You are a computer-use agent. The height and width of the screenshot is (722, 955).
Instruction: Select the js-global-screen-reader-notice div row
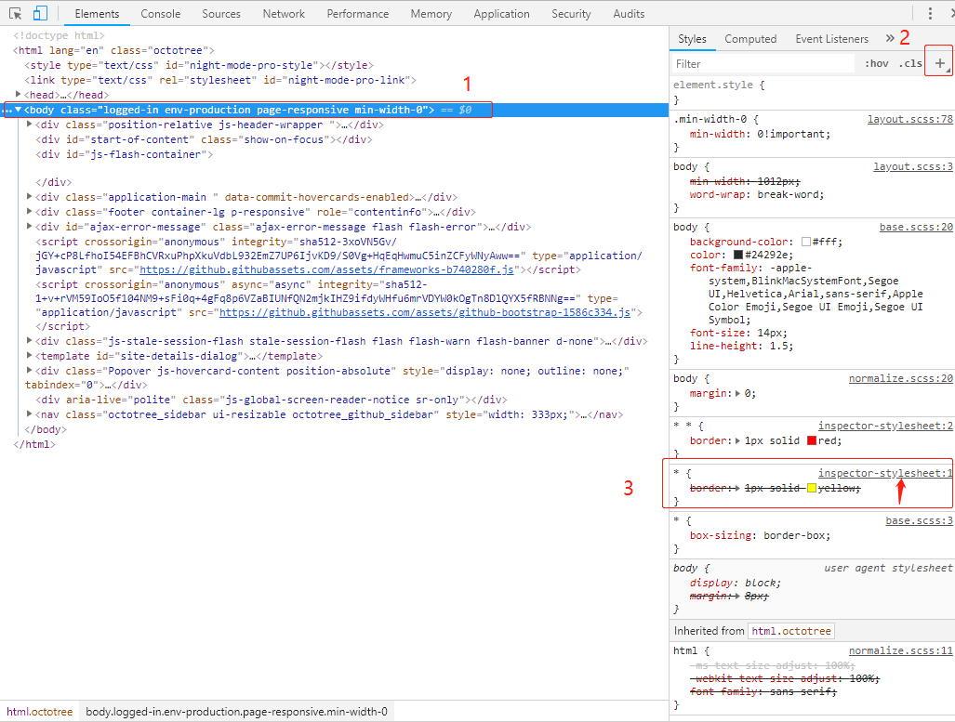(x=272, y=400)
